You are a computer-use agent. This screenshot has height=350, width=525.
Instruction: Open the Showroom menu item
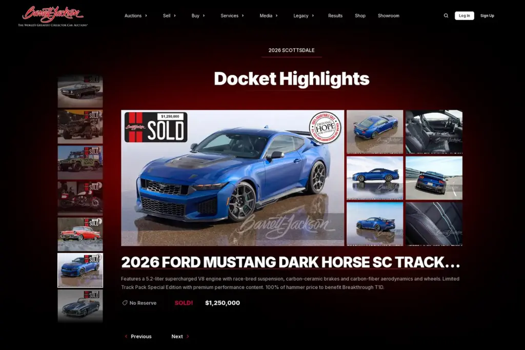pyautogui.click(x=388, y=15)
